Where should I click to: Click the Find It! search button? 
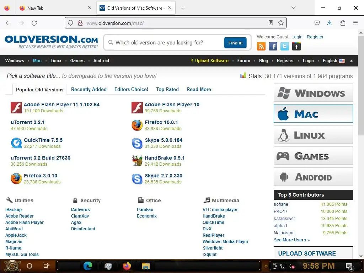point(235,43)
